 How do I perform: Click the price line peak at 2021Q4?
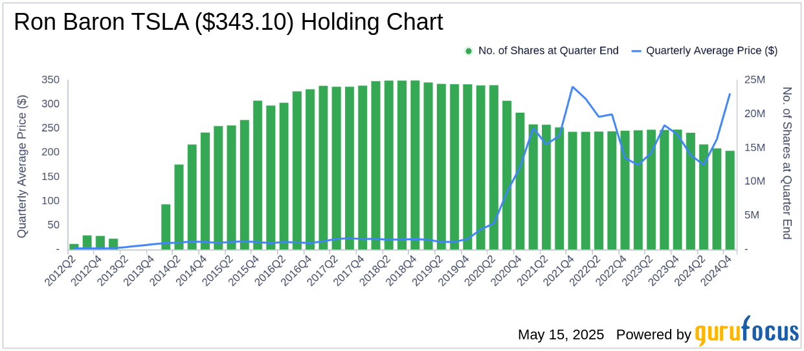point(573,87)
